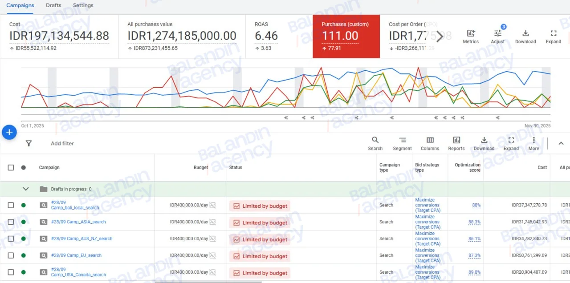The image size is (570, 283).
Task: Switch to the Campaigns tab
Action: [20, 5]
